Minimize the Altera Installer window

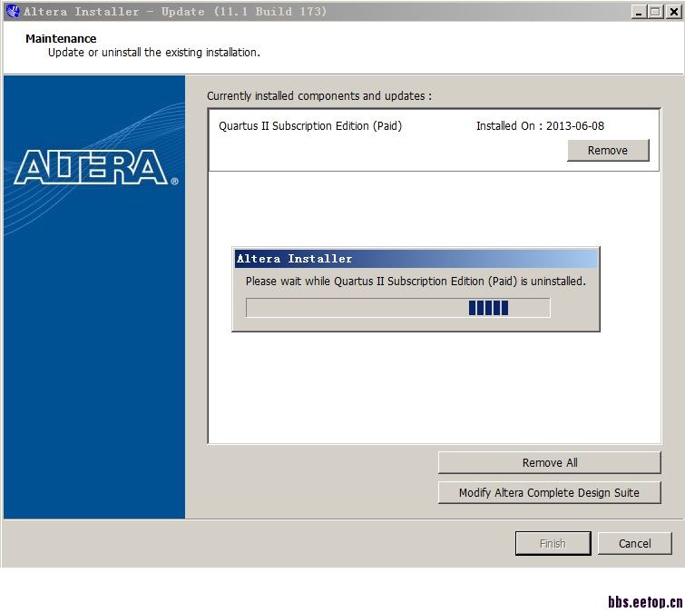(638, 12)
